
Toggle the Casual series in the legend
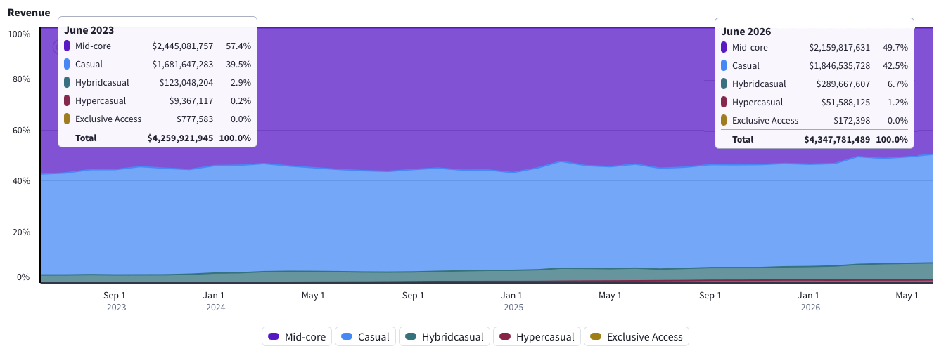pos(365,337)
